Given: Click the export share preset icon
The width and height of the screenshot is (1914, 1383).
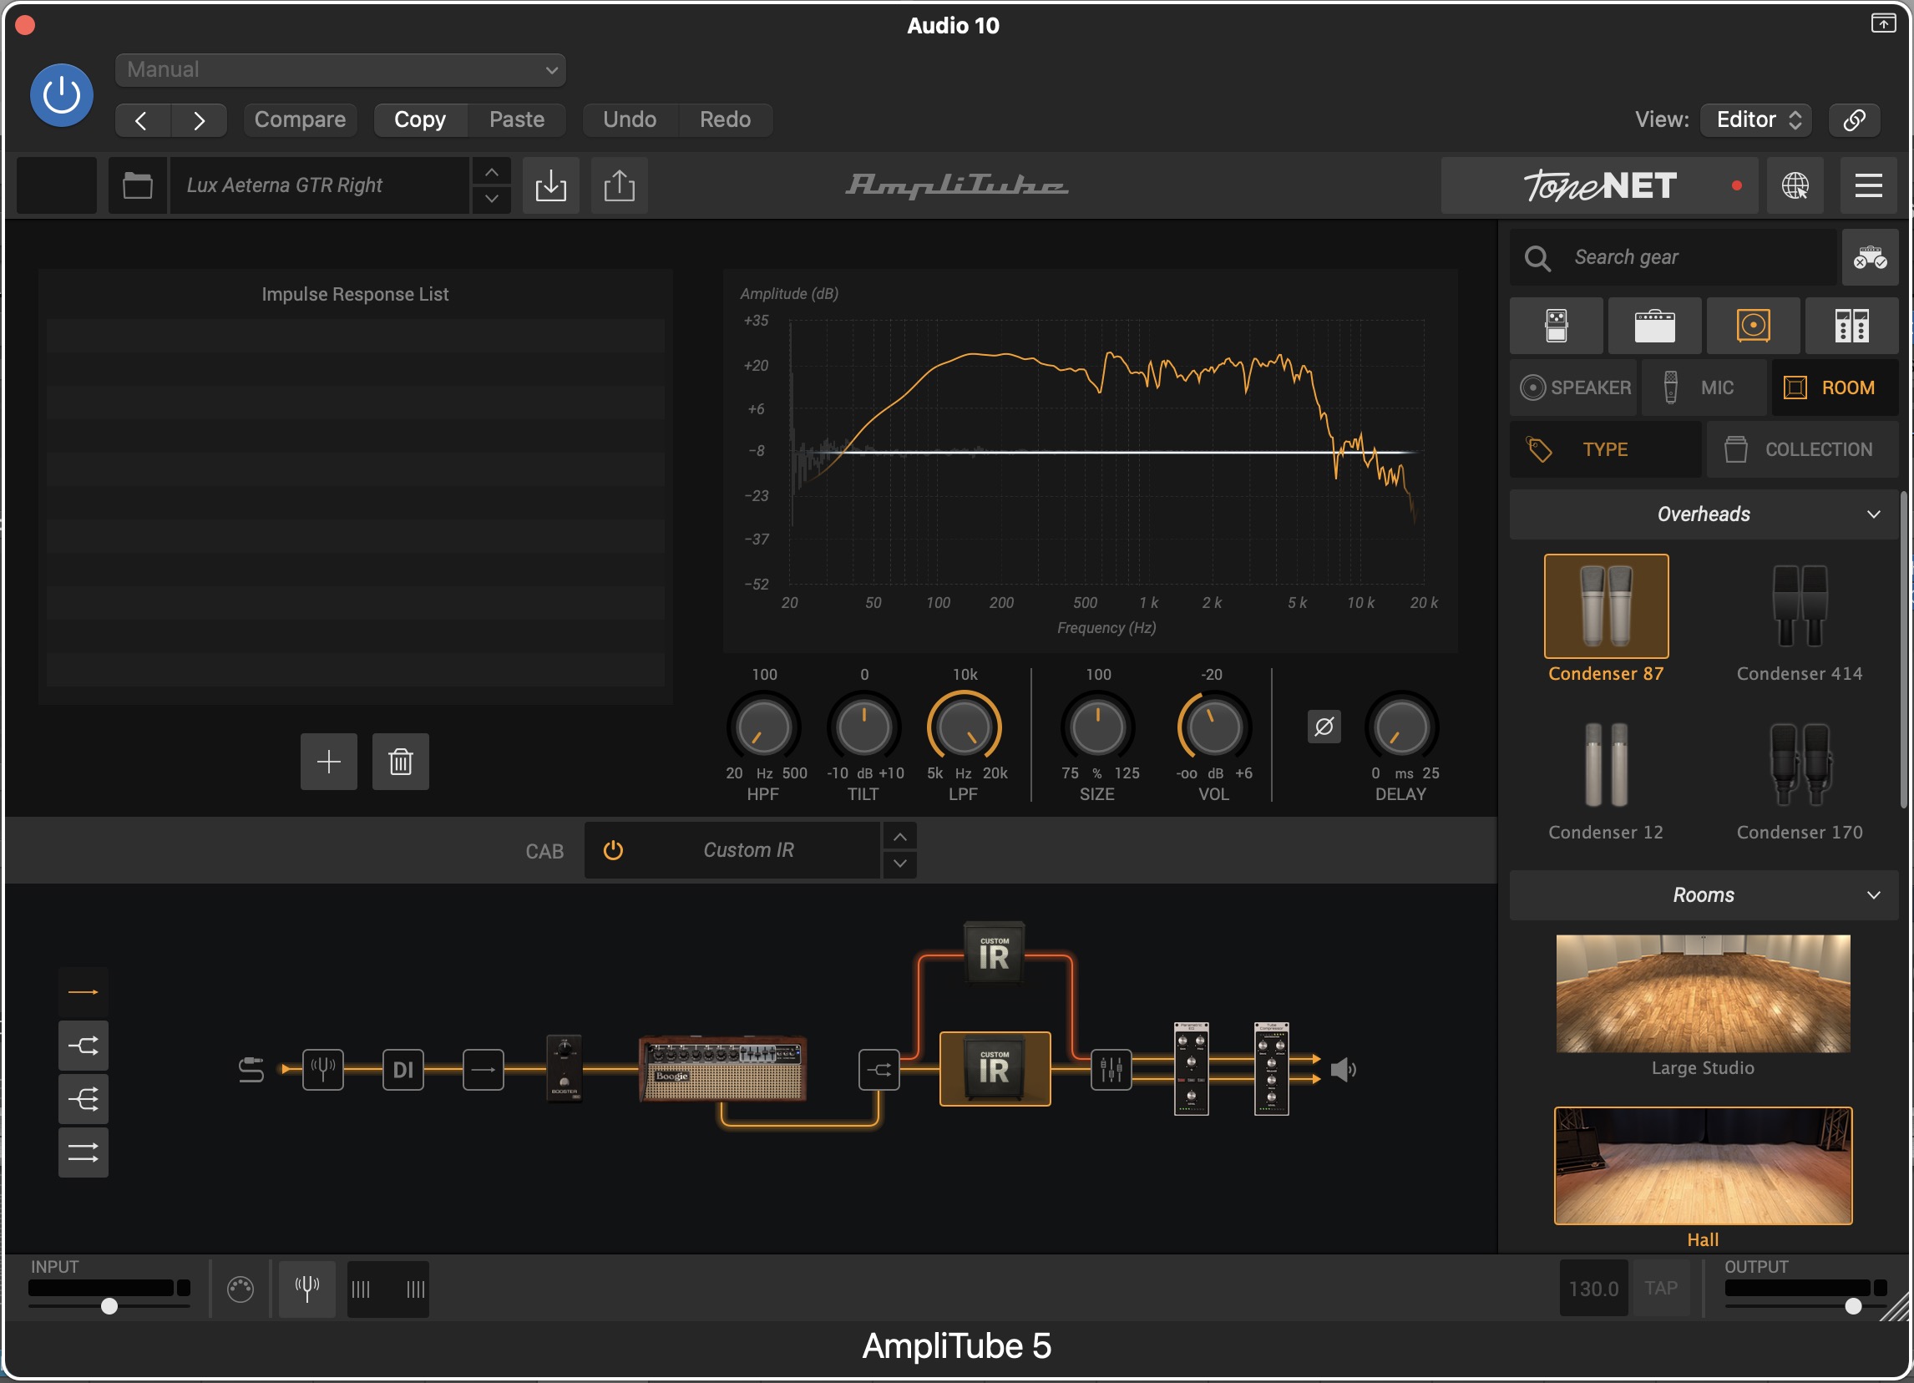Looking at the screenshot, I should 619,185.
